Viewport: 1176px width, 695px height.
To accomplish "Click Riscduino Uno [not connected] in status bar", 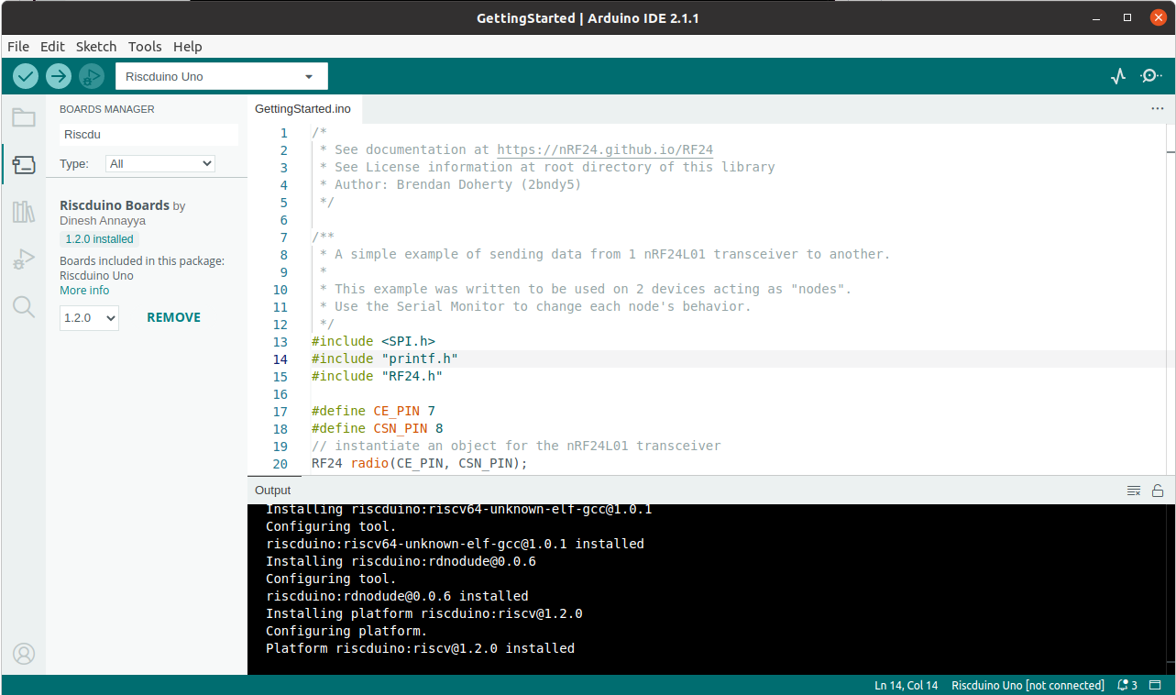I will pos(1028,685).
